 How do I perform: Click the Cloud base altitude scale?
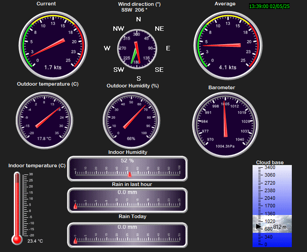pos(272,206)
